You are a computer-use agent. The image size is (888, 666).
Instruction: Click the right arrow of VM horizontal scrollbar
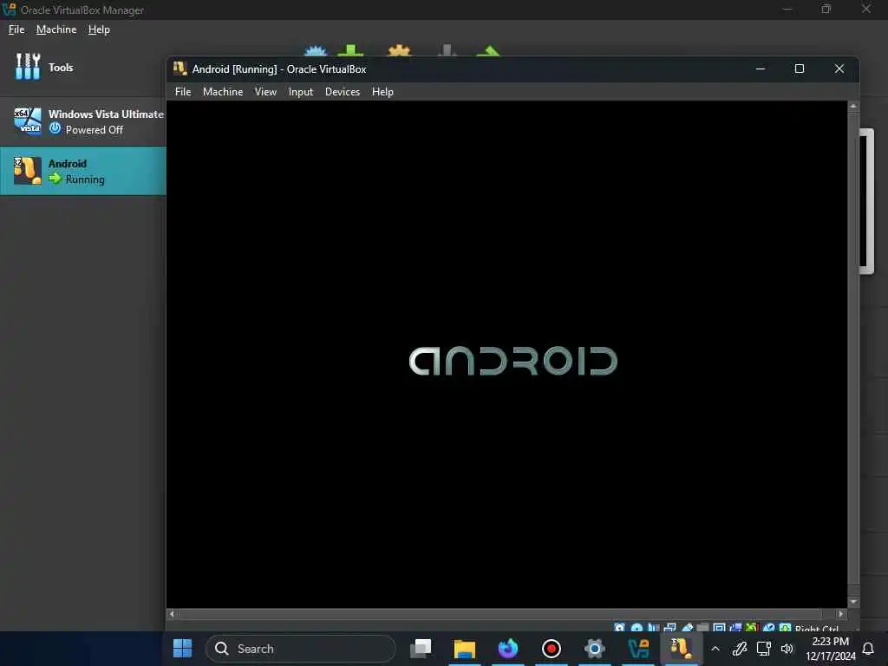tap(841, 614)
